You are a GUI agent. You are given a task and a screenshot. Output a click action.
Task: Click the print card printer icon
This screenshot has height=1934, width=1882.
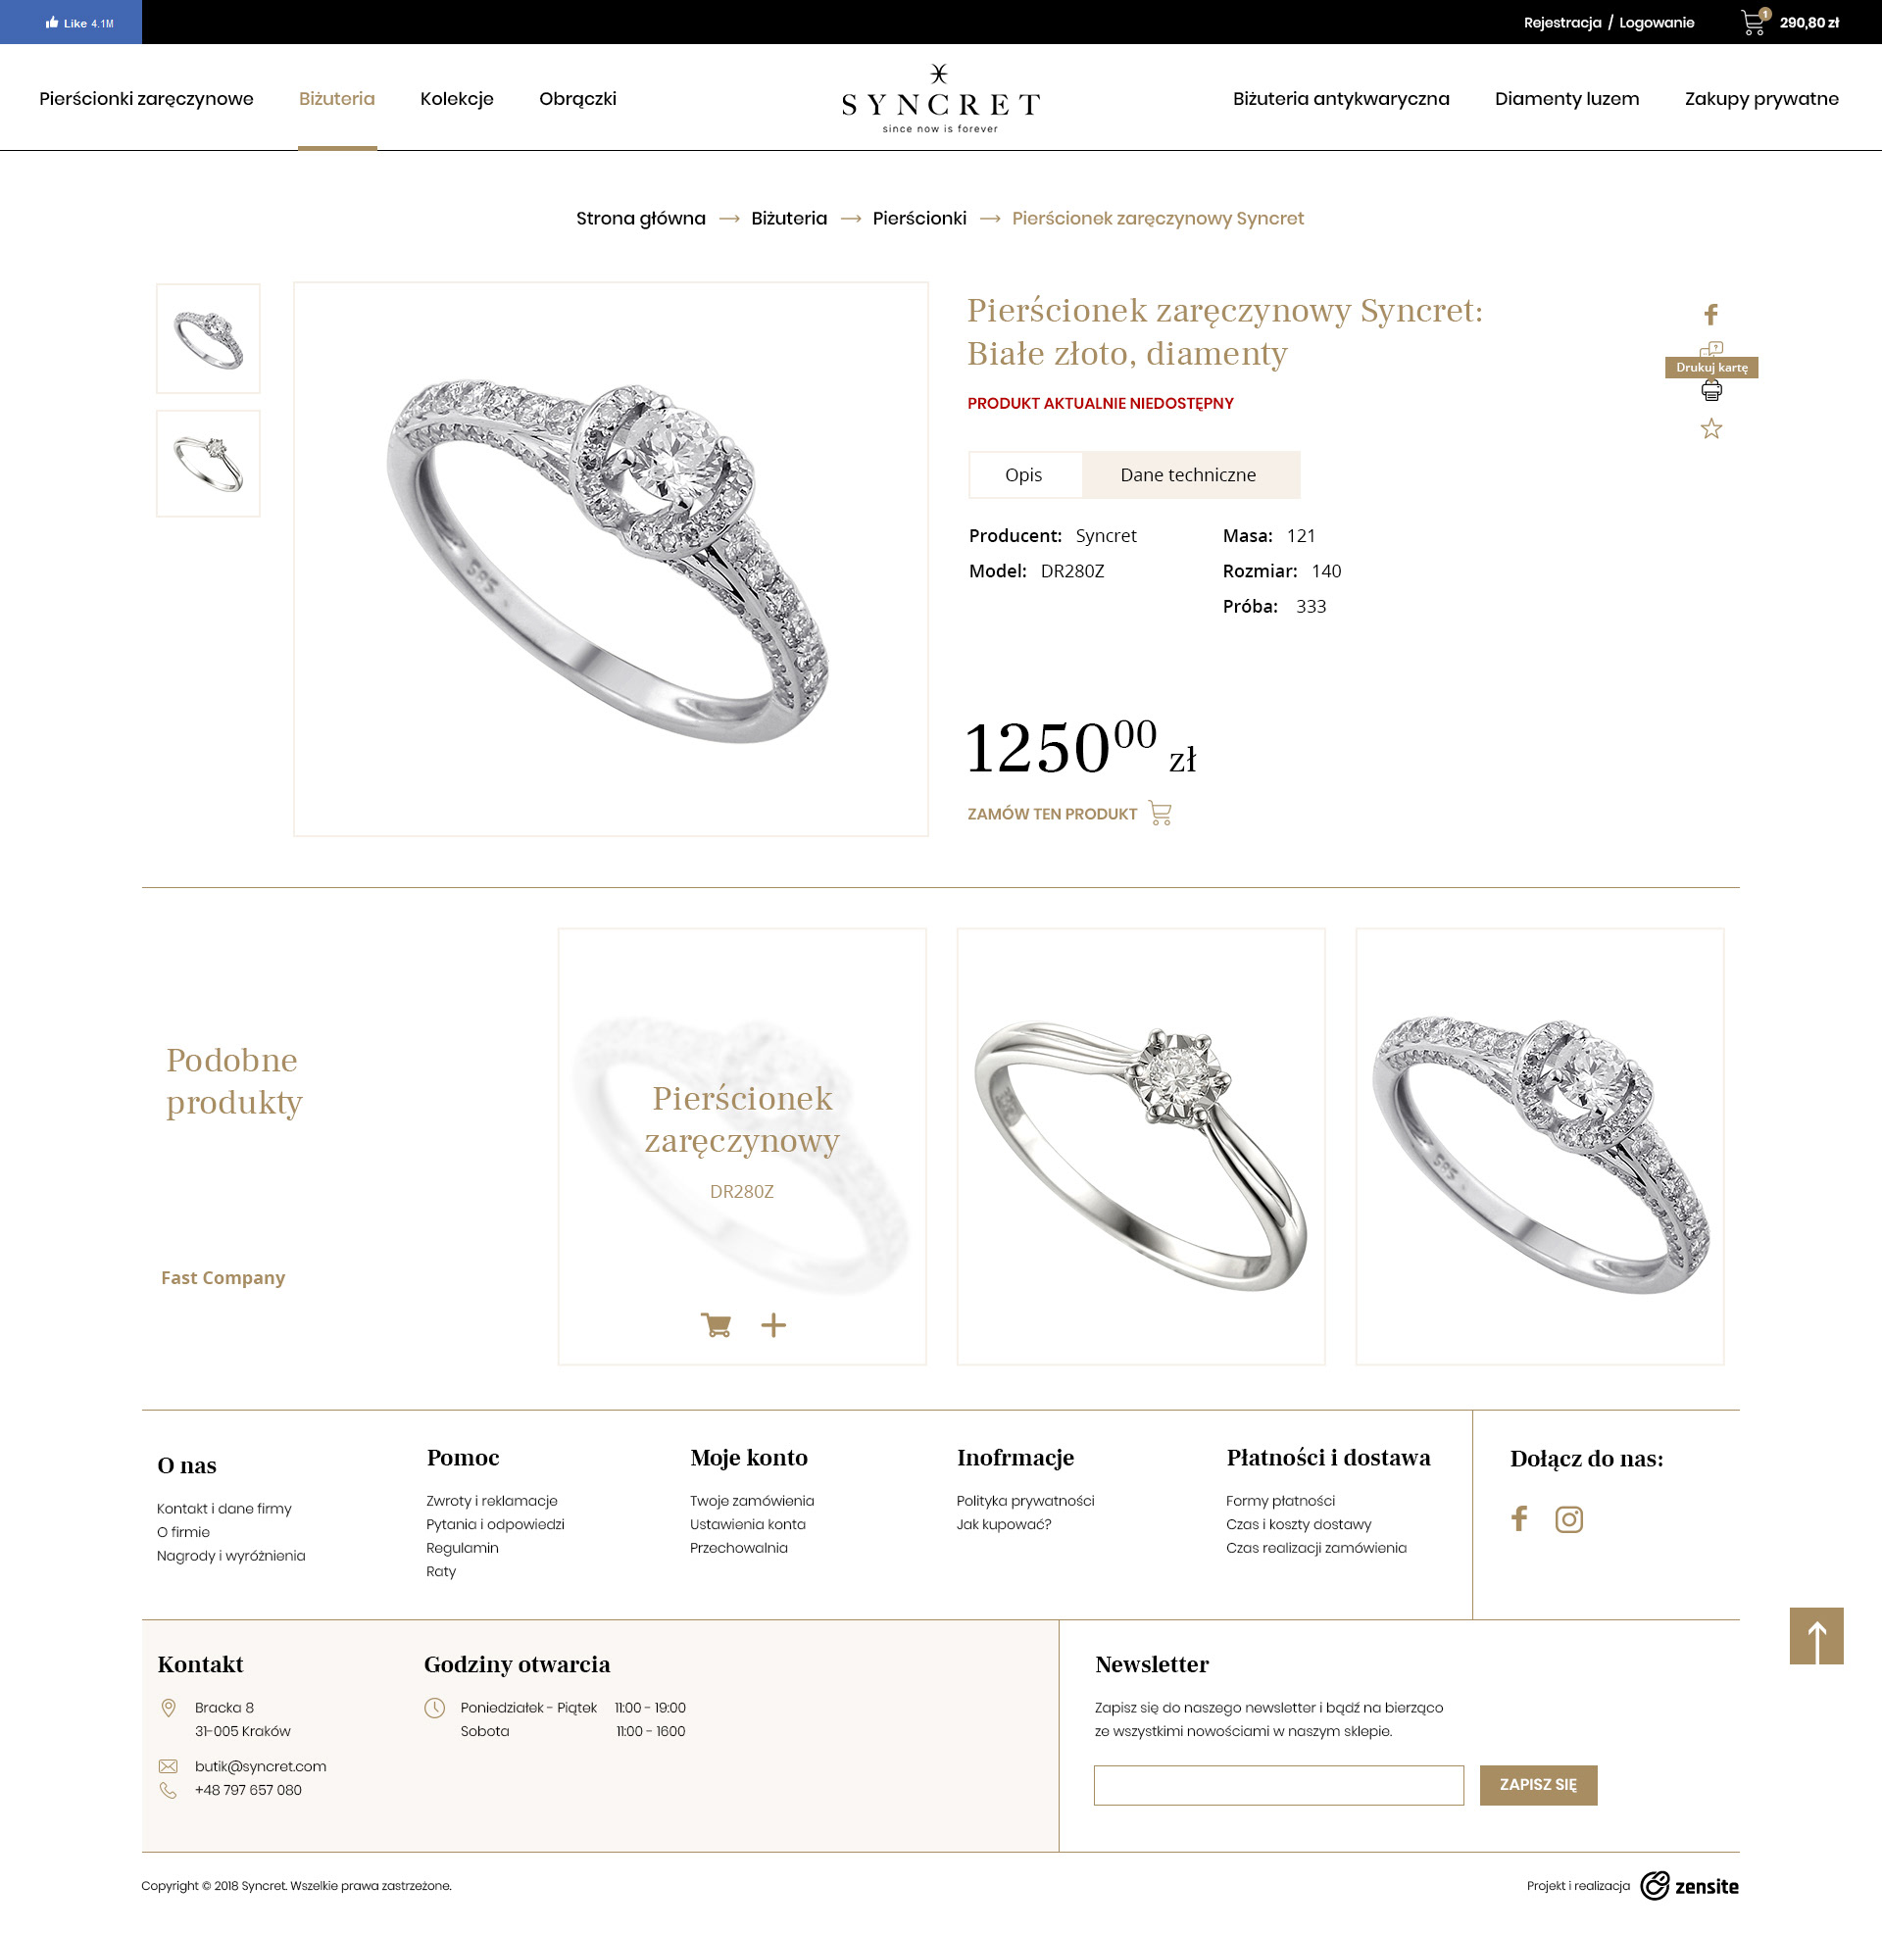[1711, 391]
